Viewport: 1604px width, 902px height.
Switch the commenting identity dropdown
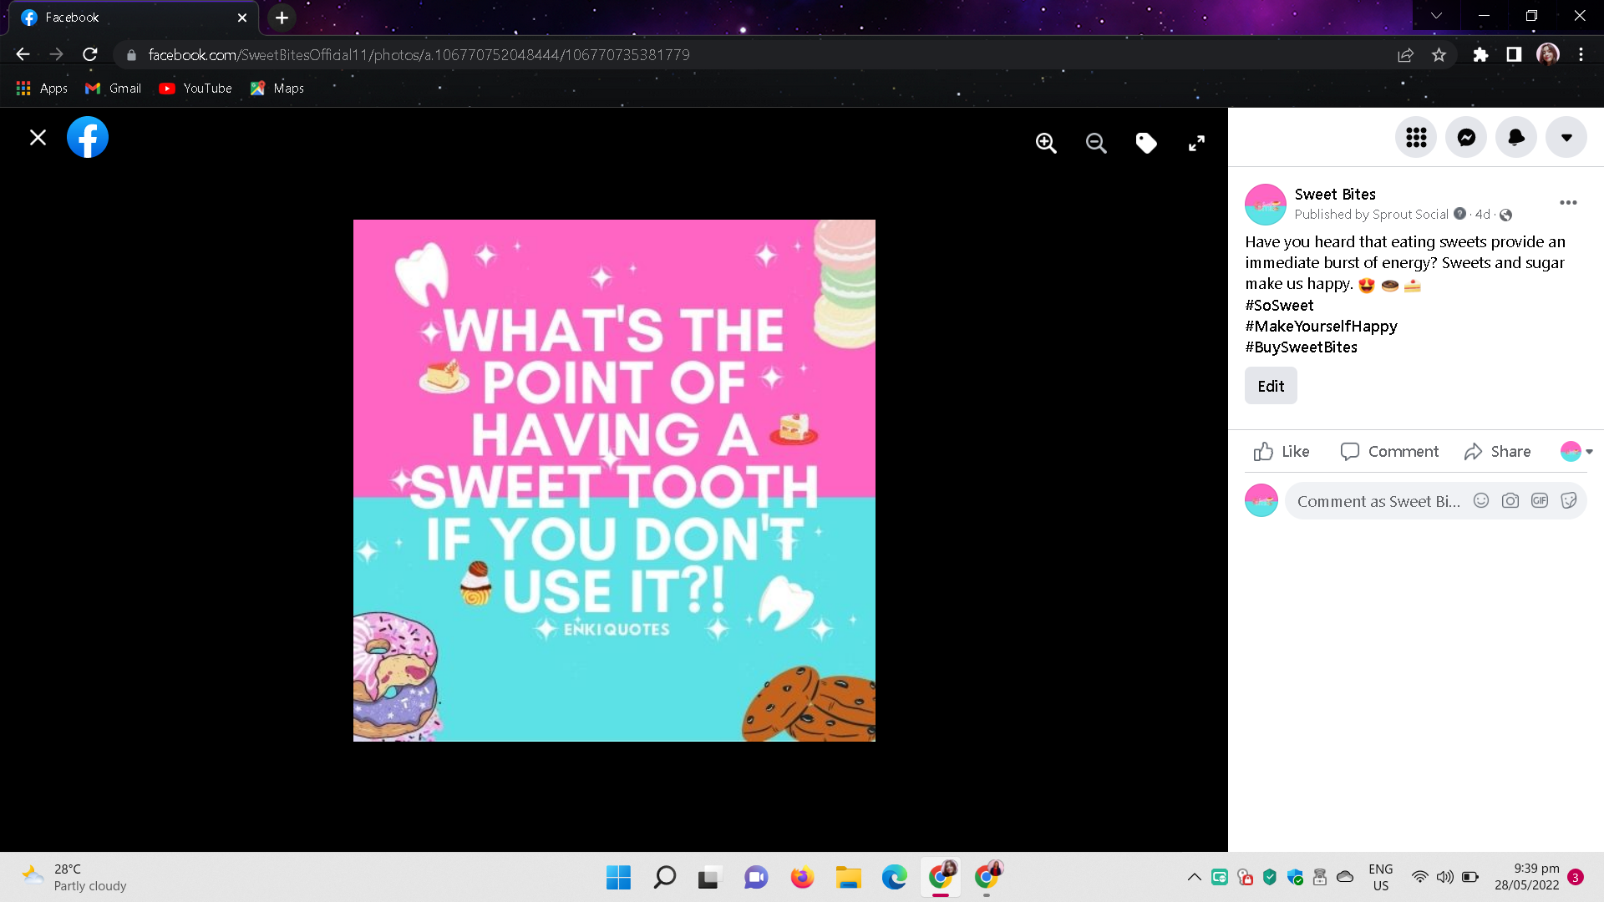(x=1576, y=452)
